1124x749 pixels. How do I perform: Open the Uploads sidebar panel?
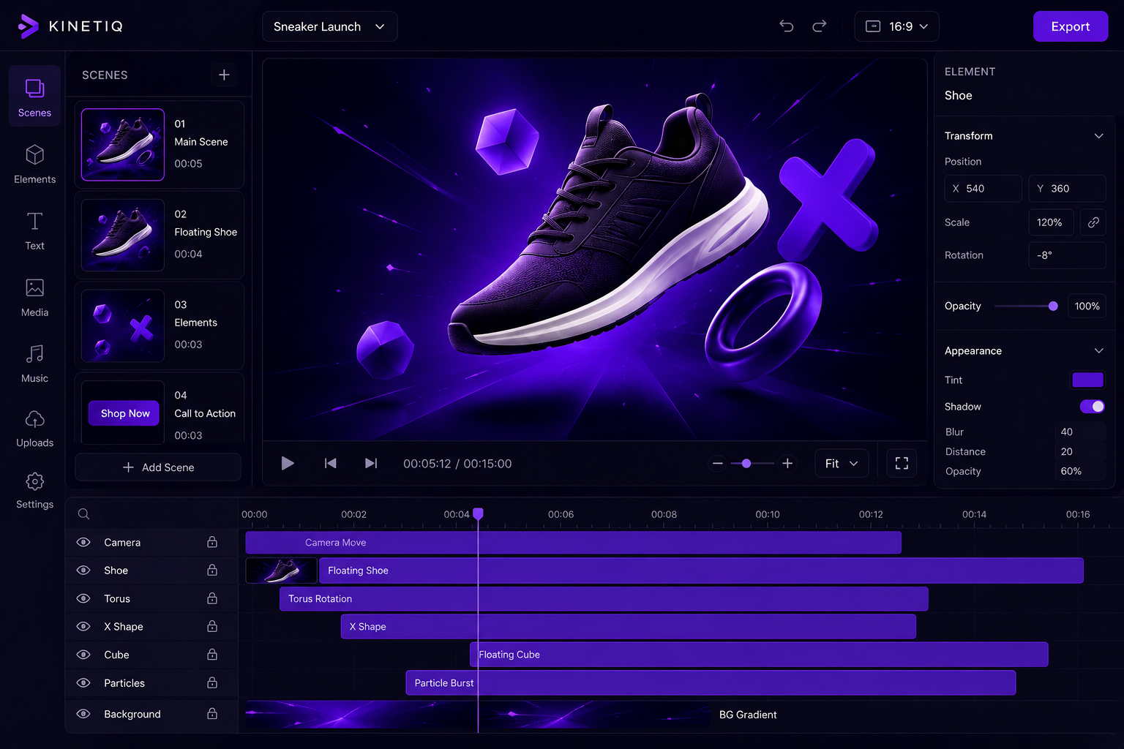[34, 429]
